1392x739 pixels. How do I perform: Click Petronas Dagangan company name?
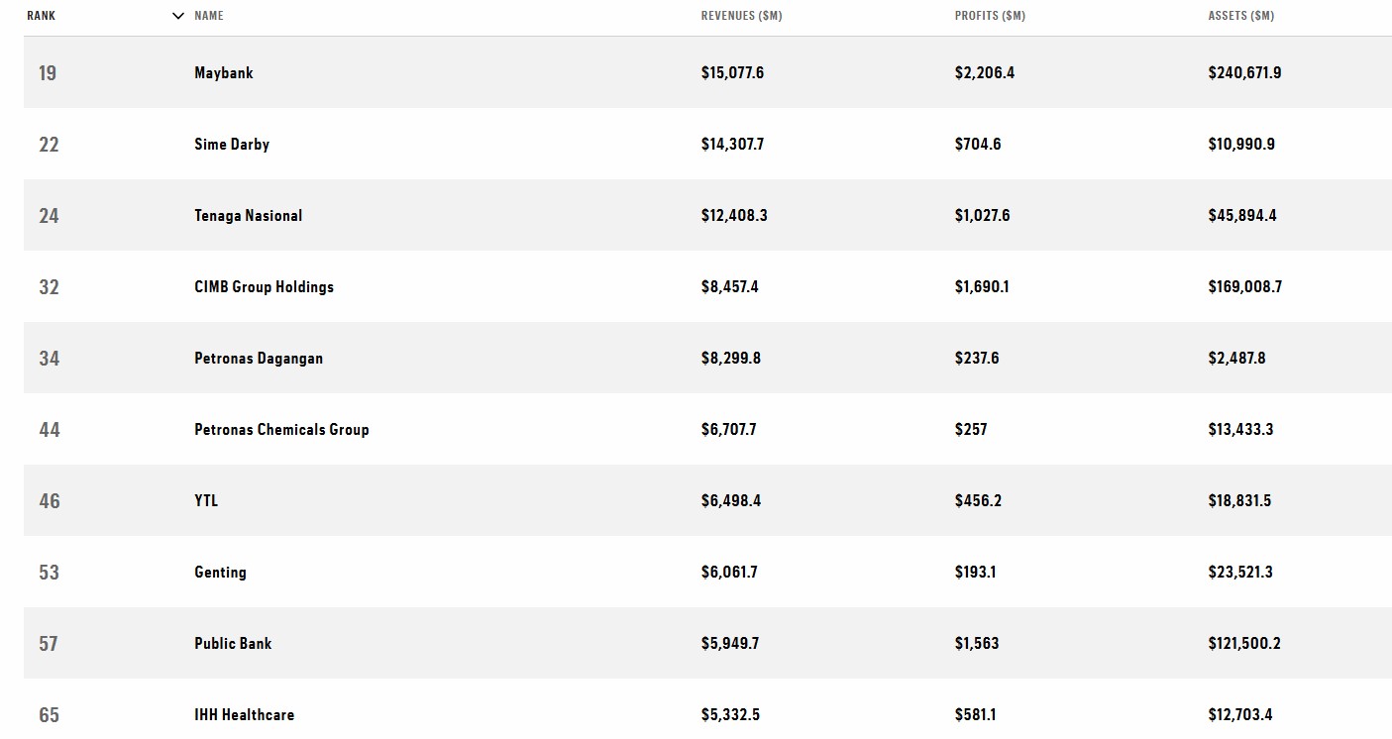(x=259, y=359)
